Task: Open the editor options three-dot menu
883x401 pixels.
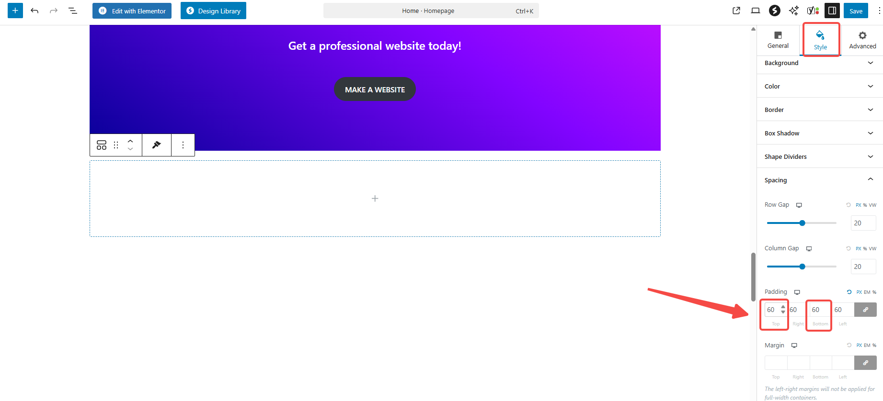Action: 879,11
